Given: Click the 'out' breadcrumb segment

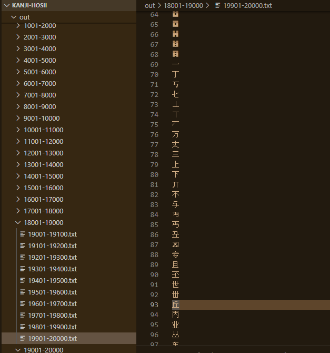Looking at the screenshot, I should point(149,6).
